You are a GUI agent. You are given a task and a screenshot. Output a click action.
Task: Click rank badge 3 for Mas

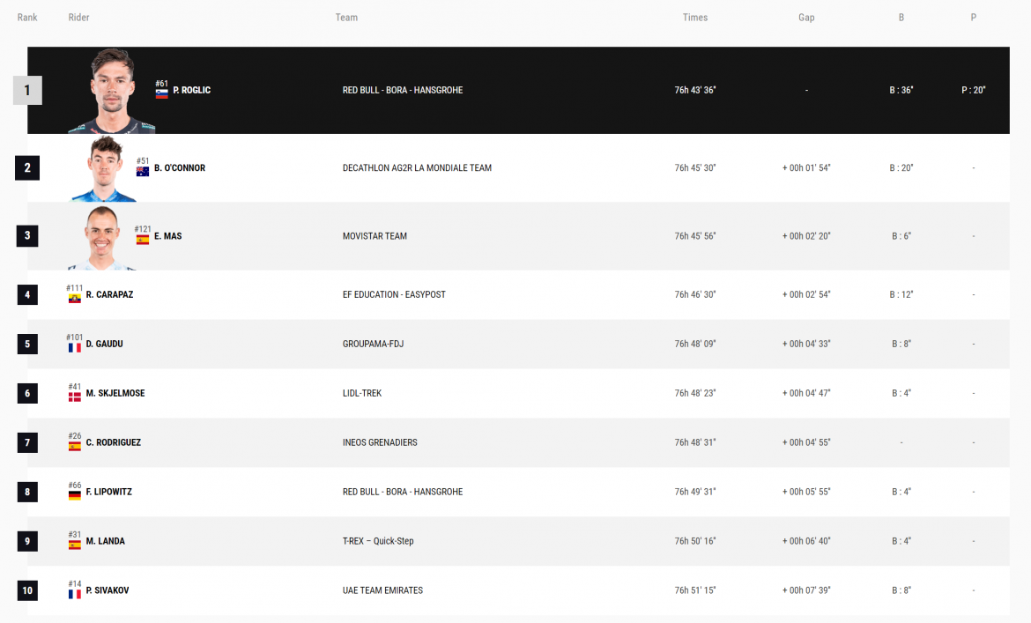tap(27, 235)
